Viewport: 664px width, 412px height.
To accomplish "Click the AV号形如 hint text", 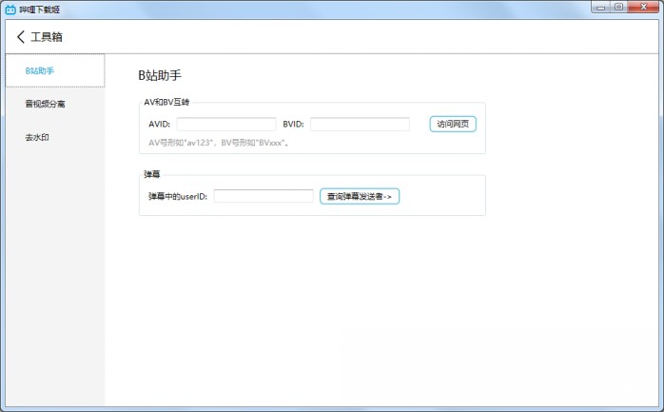I will [219, 143].
